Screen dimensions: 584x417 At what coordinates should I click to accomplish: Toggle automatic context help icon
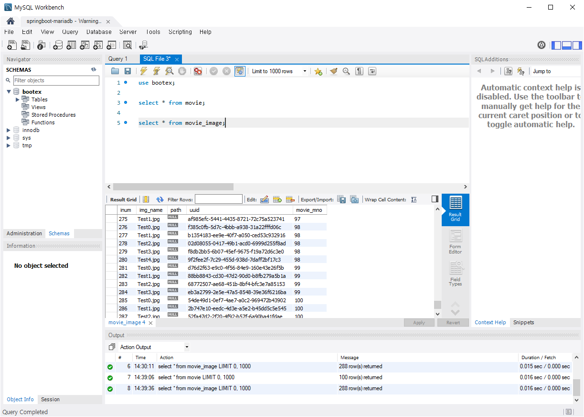pyautogui.click(x=521, y=71)
